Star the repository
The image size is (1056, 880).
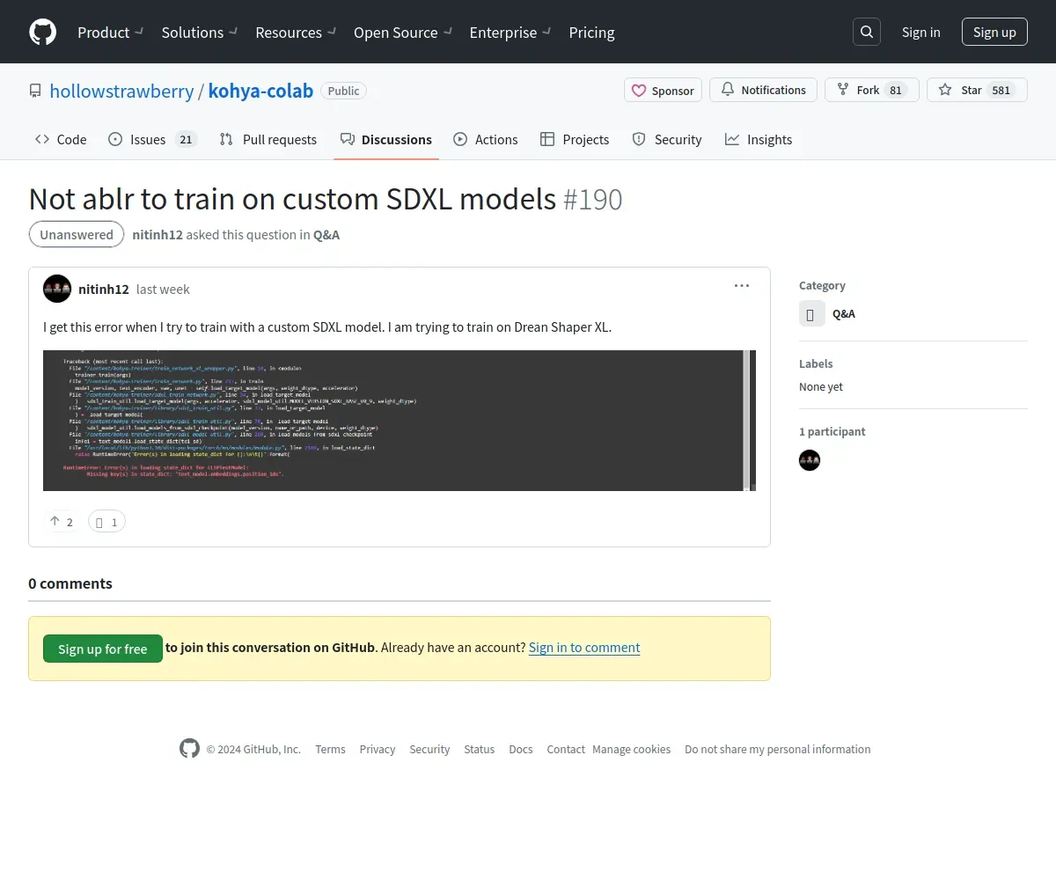[977, 90]
